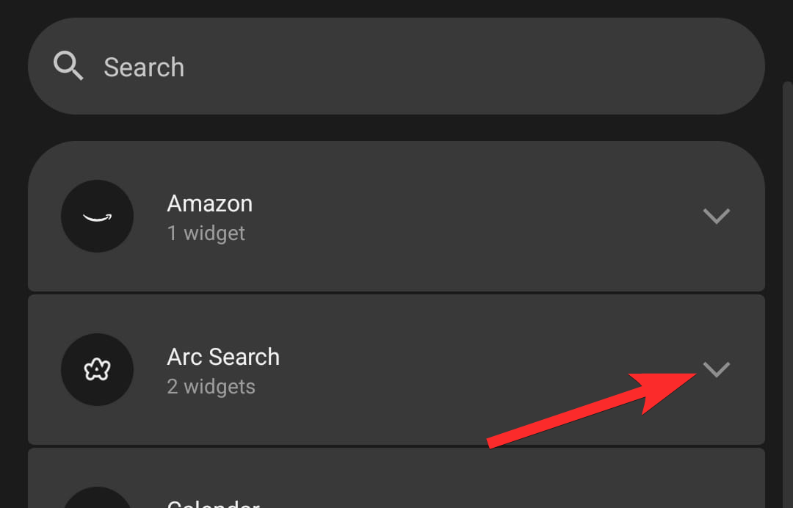Tap the search icon inside the search bar
793x508 pixels.
(x=68, y=65)
